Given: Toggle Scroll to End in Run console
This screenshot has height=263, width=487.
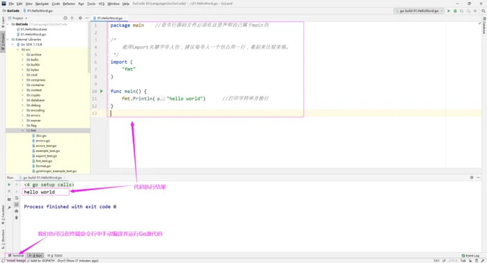Looking at the screenshot, I should point(17,205).
